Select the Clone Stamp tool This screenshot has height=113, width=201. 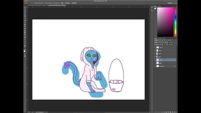click(25, 24)
